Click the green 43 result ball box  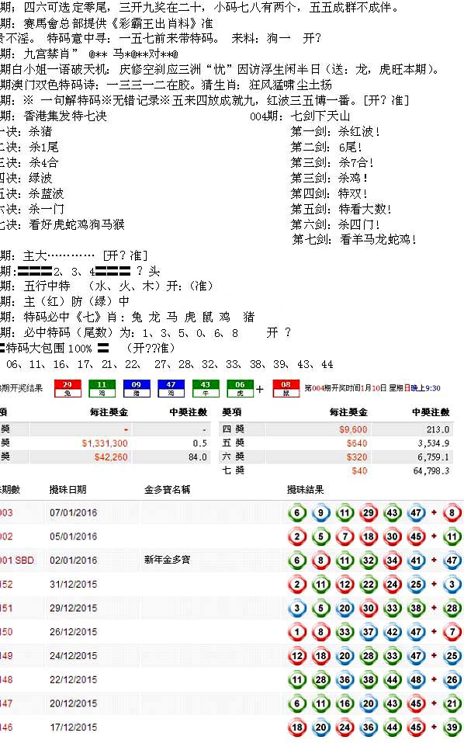(x=206, y=388)
